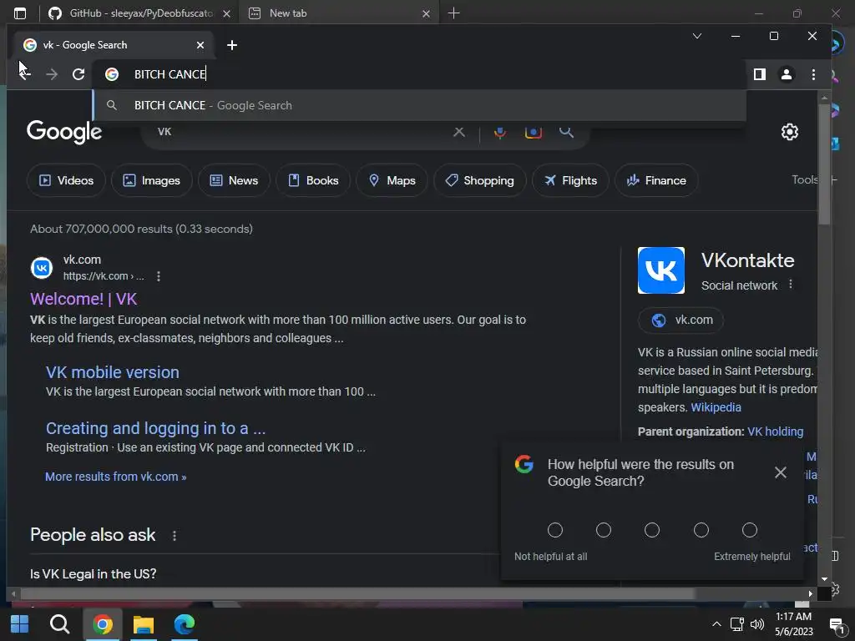Go forward in Chrome history

point(52,74)
